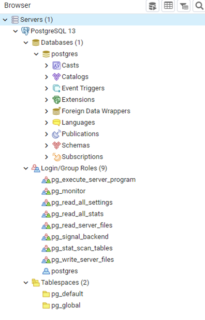The width and height of the screenshot is (205, 320).
Task: Expand the Catalogs node
Action: coord(47,77)
